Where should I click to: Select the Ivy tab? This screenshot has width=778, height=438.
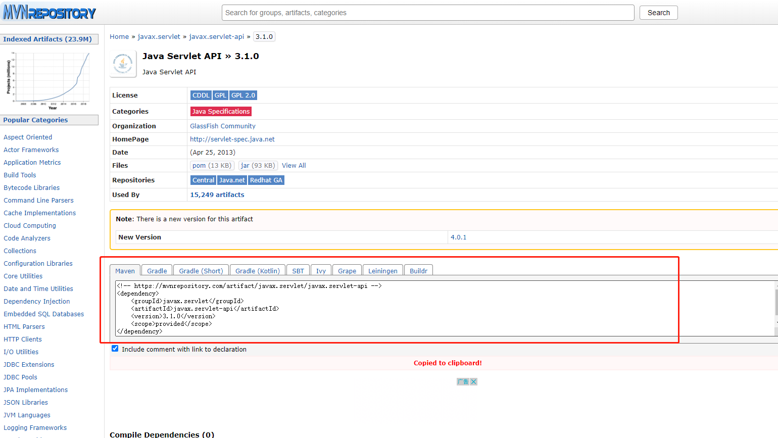tap(321, 271)
